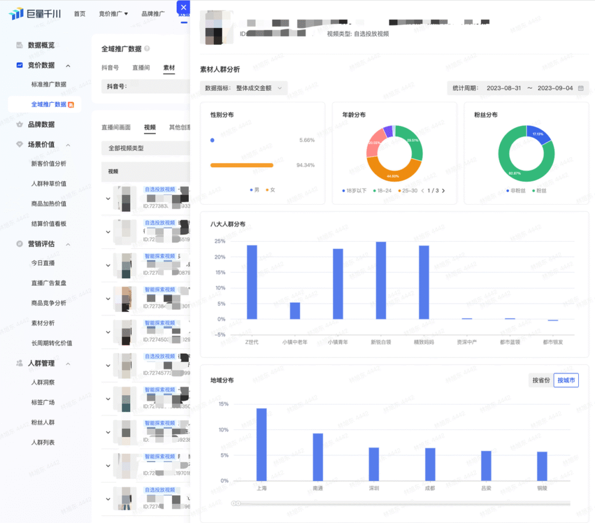
Task: Toggle the 女 legend in 性别分布
Action: click(x=270, y=190)
